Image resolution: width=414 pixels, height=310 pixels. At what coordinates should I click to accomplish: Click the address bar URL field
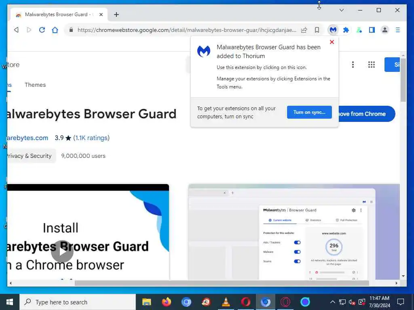(186, 30)
